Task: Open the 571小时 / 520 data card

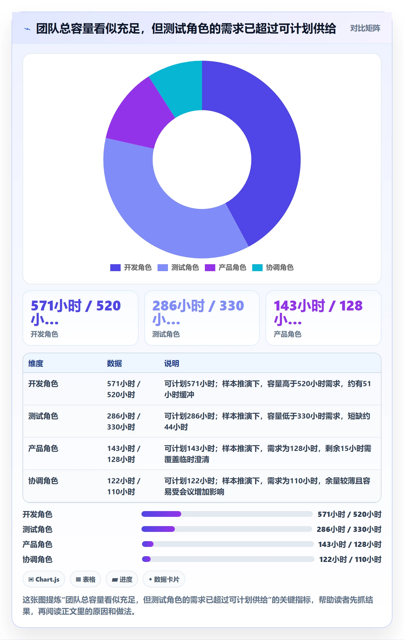Action: 81,318
